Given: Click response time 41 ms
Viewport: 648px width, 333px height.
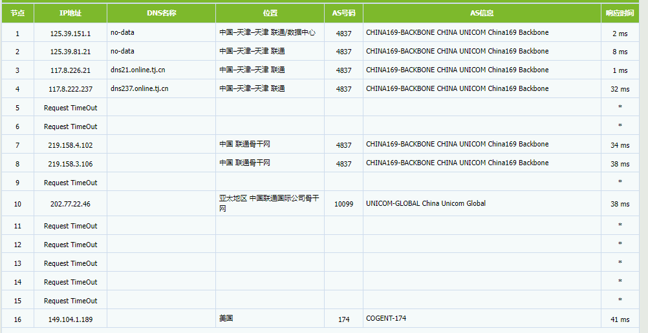Looking at the screenshot, I should [620, 319].
